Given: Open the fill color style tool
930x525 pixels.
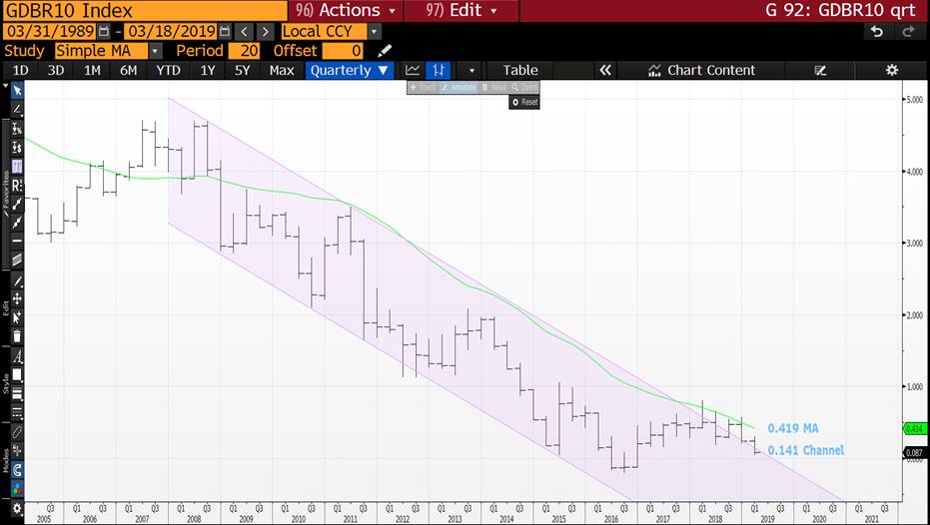Looking at the screenshot, I should (x=17, y=375).
